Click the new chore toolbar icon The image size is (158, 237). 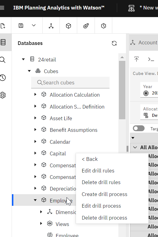tap(103, 26)
